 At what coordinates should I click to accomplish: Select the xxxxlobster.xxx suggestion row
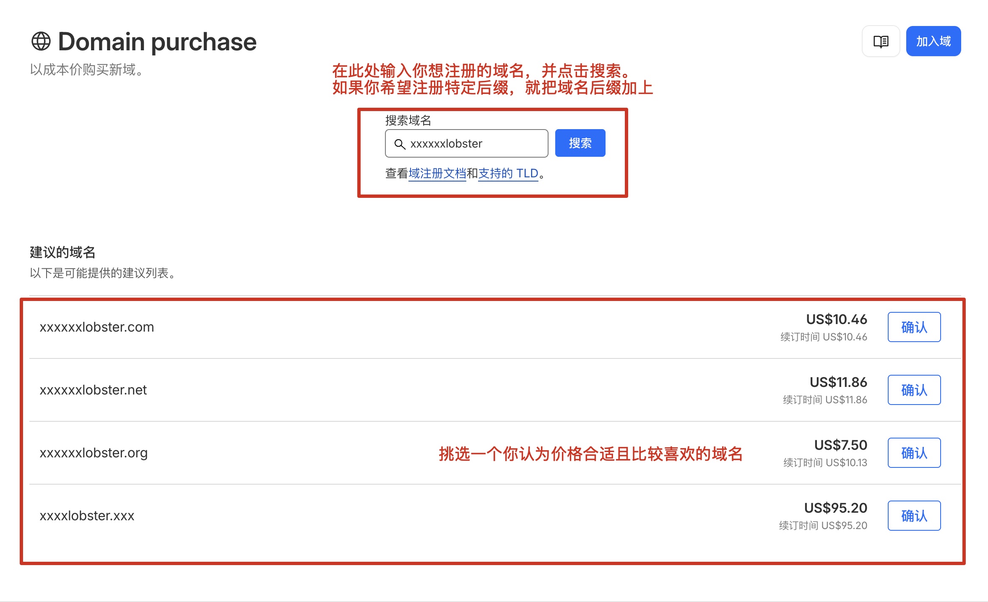87,516
